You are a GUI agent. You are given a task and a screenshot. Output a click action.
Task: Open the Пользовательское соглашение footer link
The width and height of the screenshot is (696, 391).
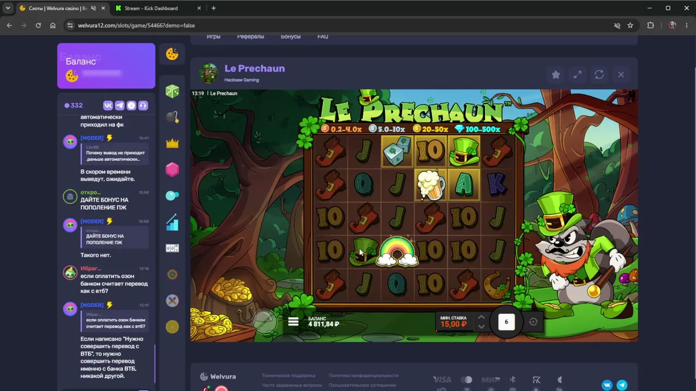362,385
